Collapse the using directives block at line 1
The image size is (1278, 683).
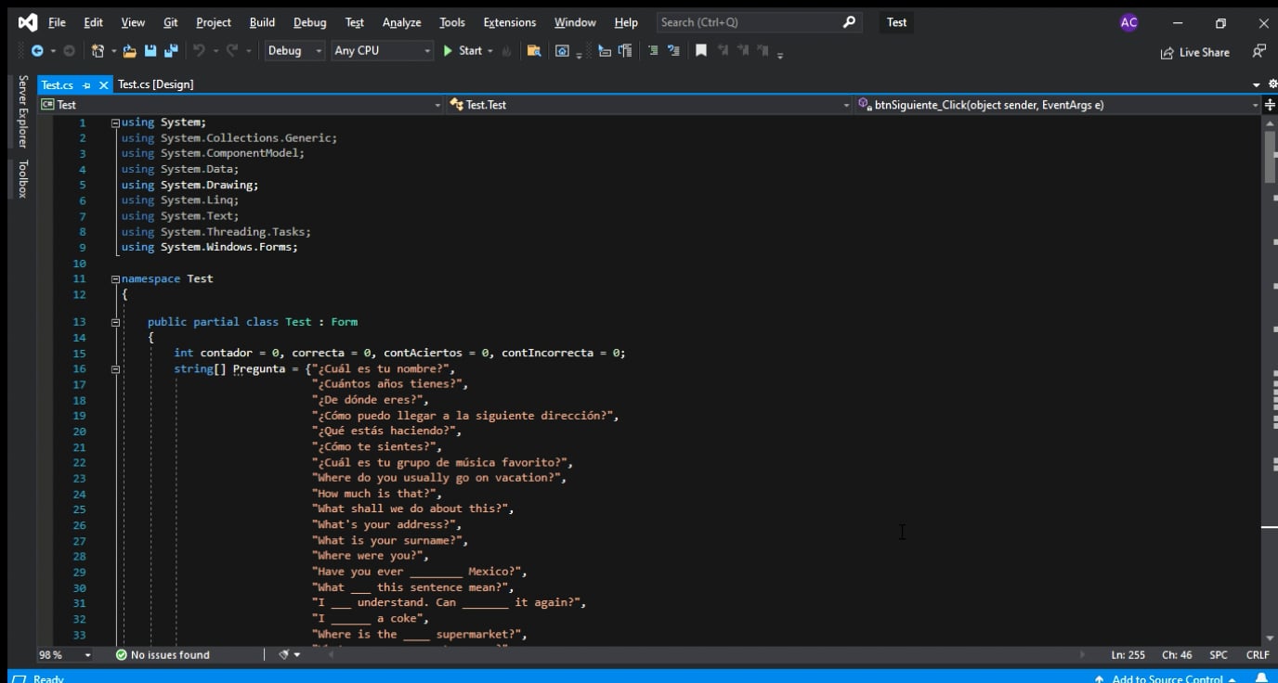(115, 122)
